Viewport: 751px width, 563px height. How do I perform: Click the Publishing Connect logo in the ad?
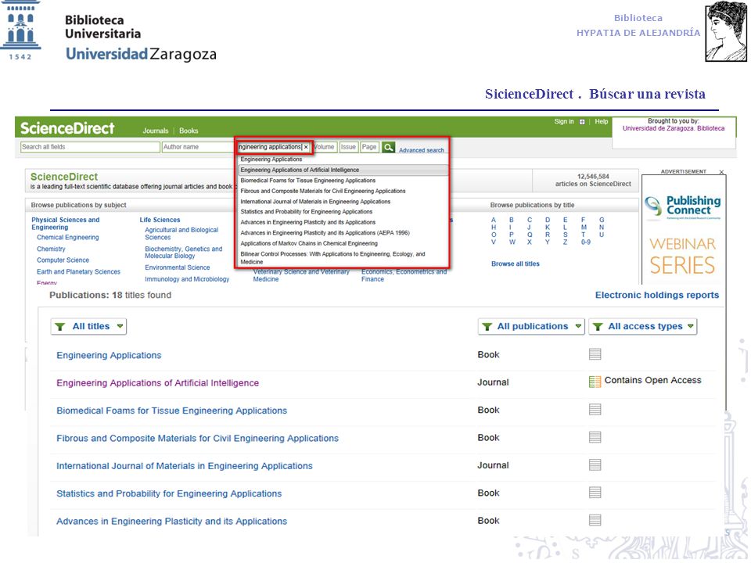[x=683, y=206]
